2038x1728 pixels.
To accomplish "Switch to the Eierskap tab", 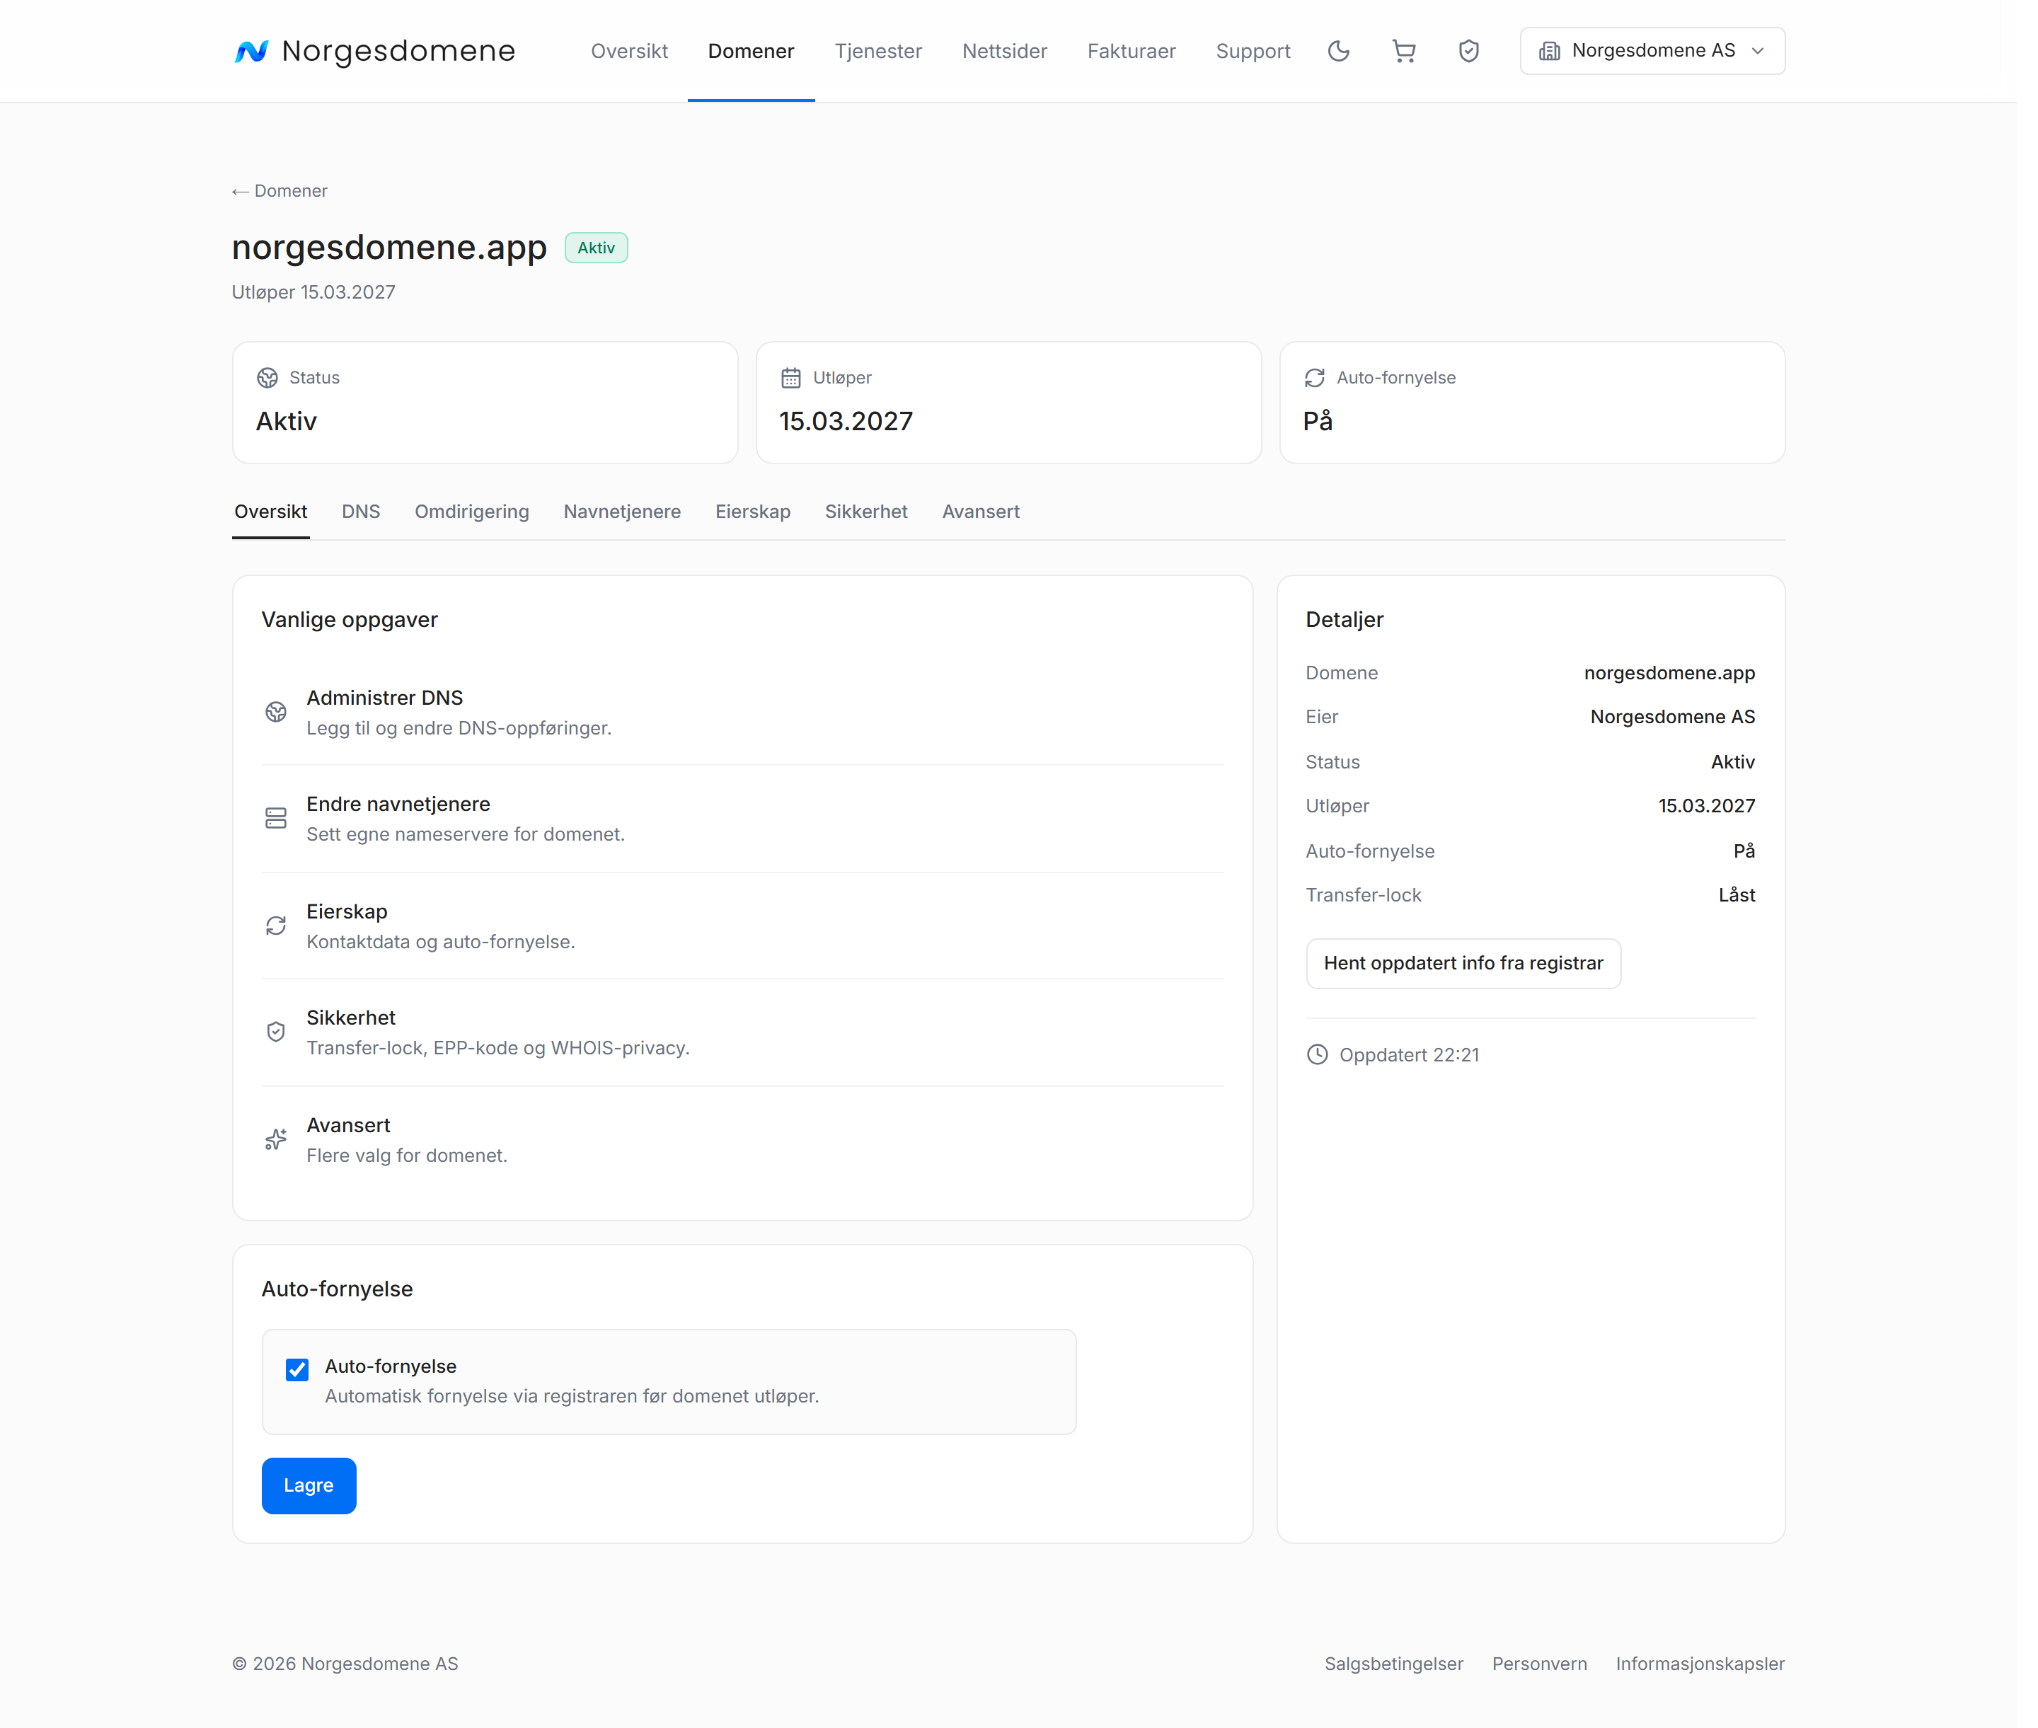I will coord(752,512).
